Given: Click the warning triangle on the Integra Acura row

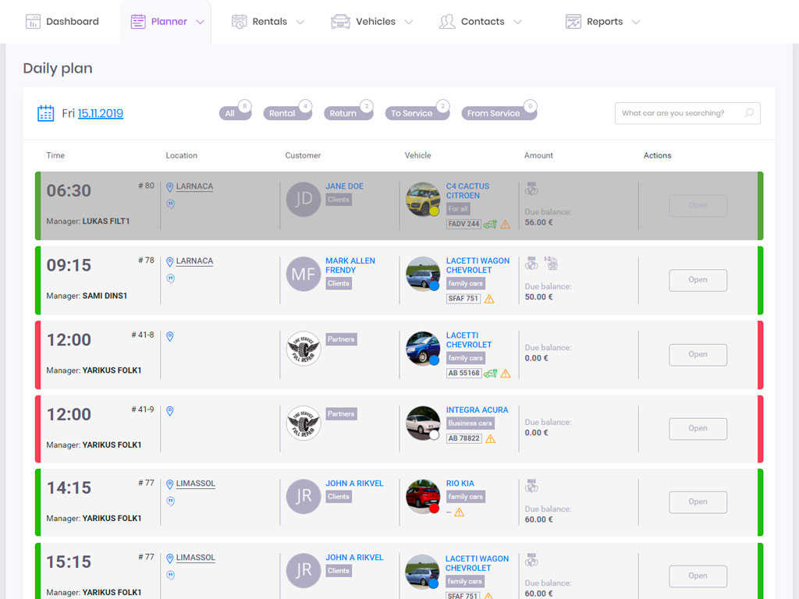Looking at the screenshot, I should click(490, 439).
